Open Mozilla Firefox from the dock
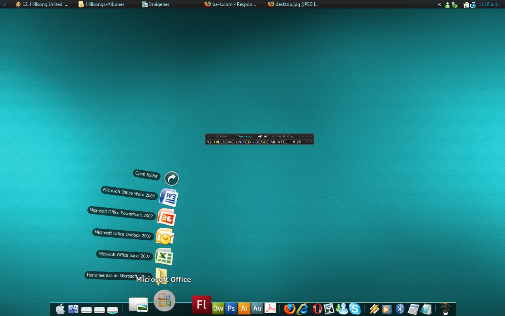The height and width of the screenshot is (316, 505). [289, 309]
